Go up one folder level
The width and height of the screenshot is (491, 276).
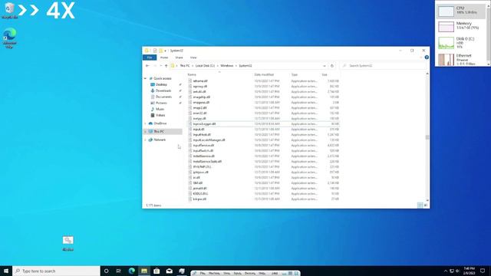166,66
